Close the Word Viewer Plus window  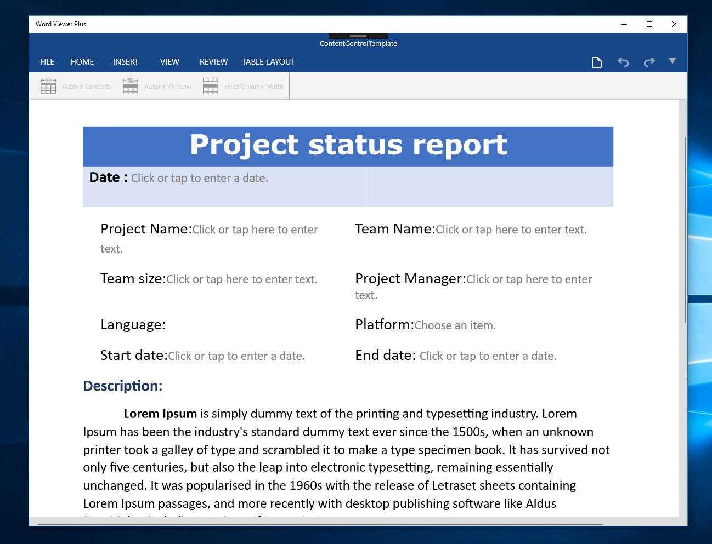[675, 24]
